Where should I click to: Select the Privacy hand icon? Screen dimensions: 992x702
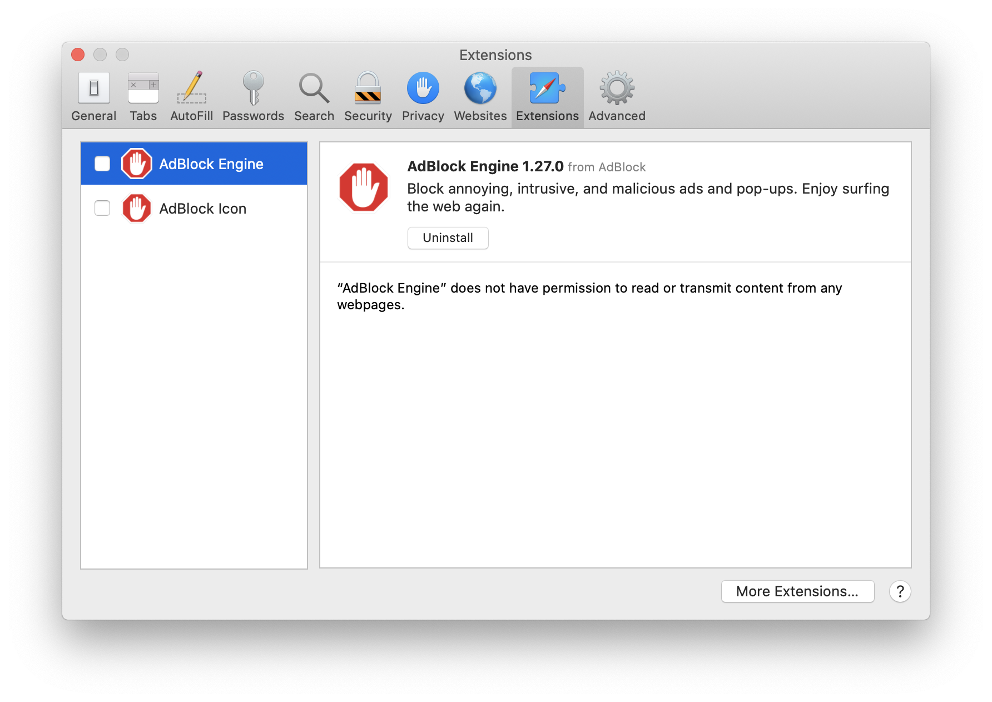pos(423,89)
